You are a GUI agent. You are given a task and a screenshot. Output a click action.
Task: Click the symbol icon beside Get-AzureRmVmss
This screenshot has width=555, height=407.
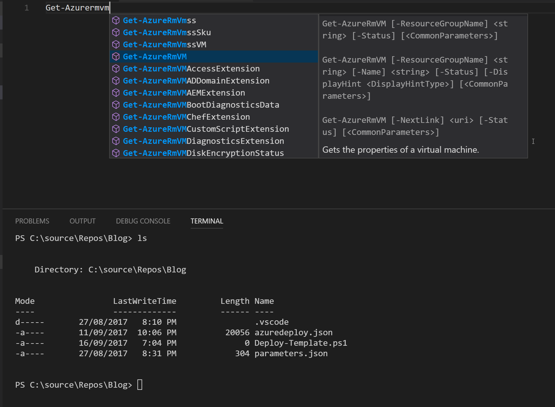pos(116,20)
